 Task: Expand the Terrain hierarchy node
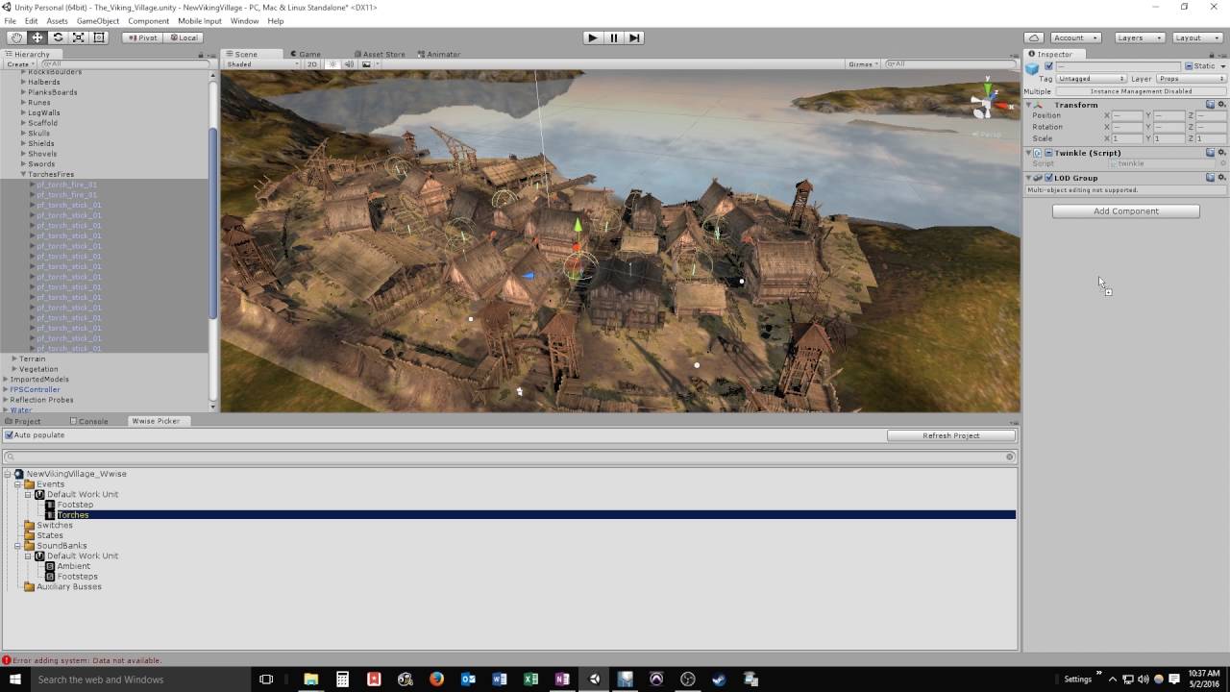pos(14,358)
